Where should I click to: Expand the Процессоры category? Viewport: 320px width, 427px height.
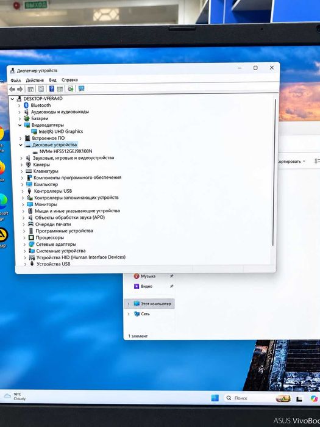pos(24,238)
